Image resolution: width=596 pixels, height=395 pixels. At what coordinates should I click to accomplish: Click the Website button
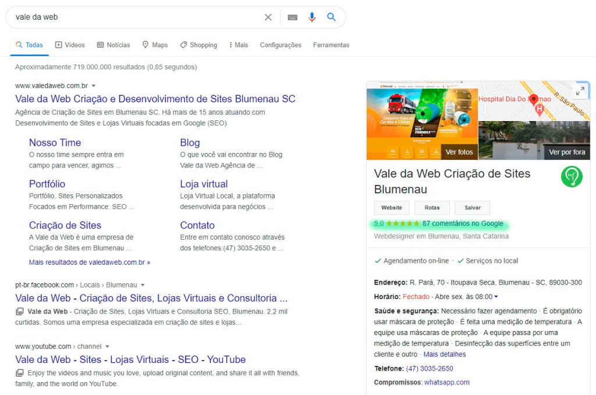coord(392,208)
